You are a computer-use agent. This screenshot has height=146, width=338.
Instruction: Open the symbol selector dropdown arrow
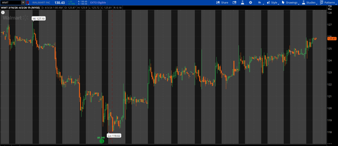click(x=23, y=3)
